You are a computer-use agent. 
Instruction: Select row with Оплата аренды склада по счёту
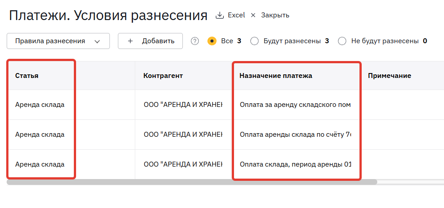(x=295, y=135)
